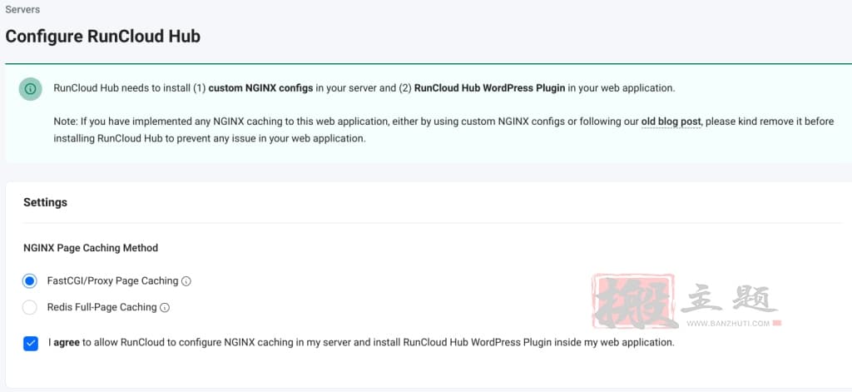Click the bold custom NGINX configs text
The height and width of the screenshot is (392, 852).
260,88
